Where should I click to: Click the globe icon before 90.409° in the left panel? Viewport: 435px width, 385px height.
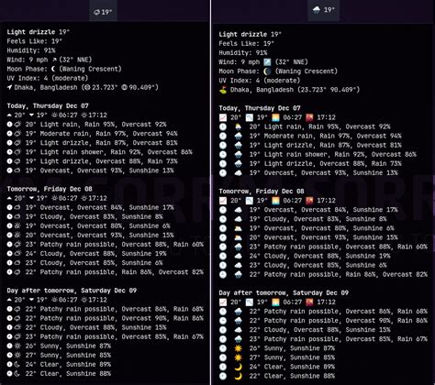click(x=124, y=87)
